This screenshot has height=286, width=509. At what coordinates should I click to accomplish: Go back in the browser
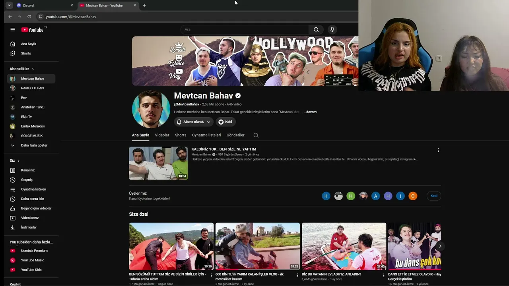(10, 17)
